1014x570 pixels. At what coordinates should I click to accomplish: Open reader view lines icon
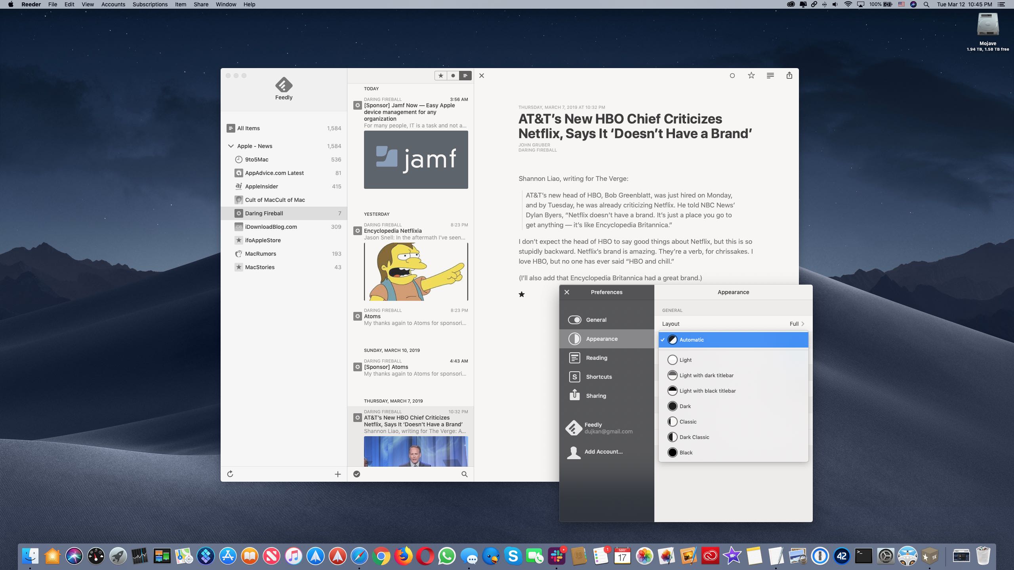tap(770, 75)
